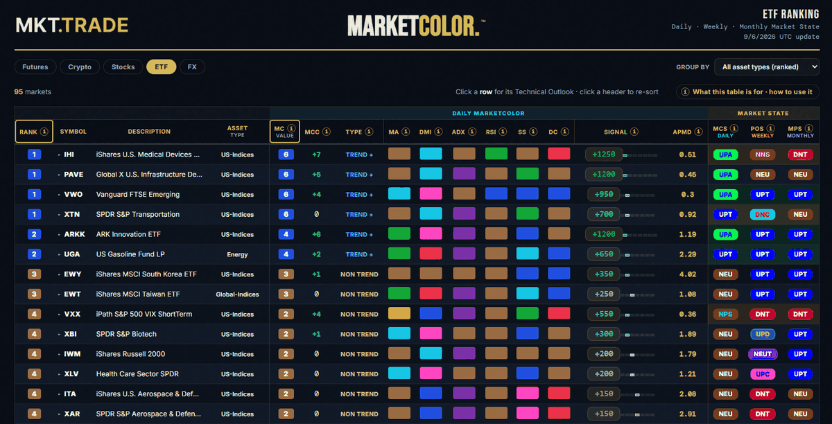Sort by the SYMBOL column header

[x=73, y=132]
